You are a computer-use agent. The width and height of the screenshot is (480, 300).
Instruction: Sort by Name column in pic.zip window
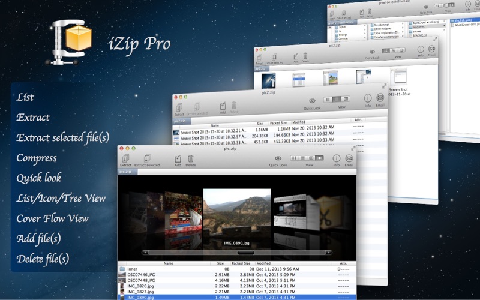168,263
